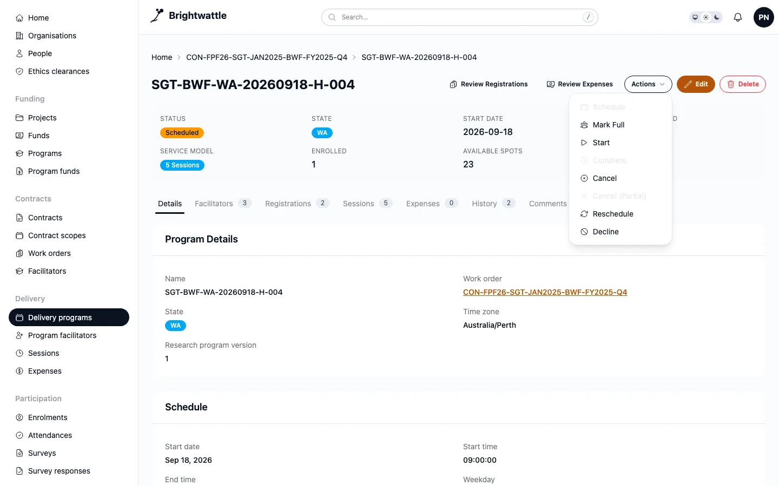Switch to the Sessions tab
Viewport: 779px width, 486px height.
click(x=367, y=204)
